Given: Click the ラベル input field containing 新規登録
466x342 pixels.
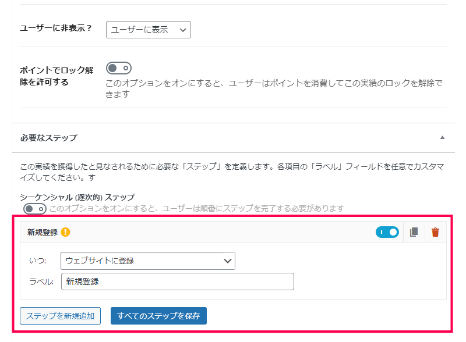Looking at the screenshot, I should click(178, 282).
